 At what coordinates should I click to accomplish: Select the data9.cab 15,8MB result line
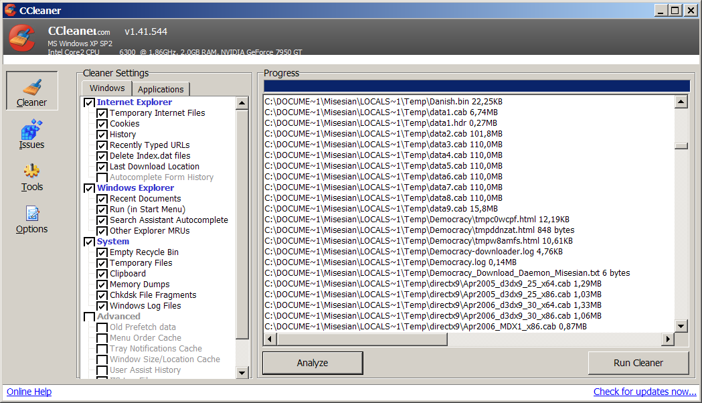click(x=381, y=209)
